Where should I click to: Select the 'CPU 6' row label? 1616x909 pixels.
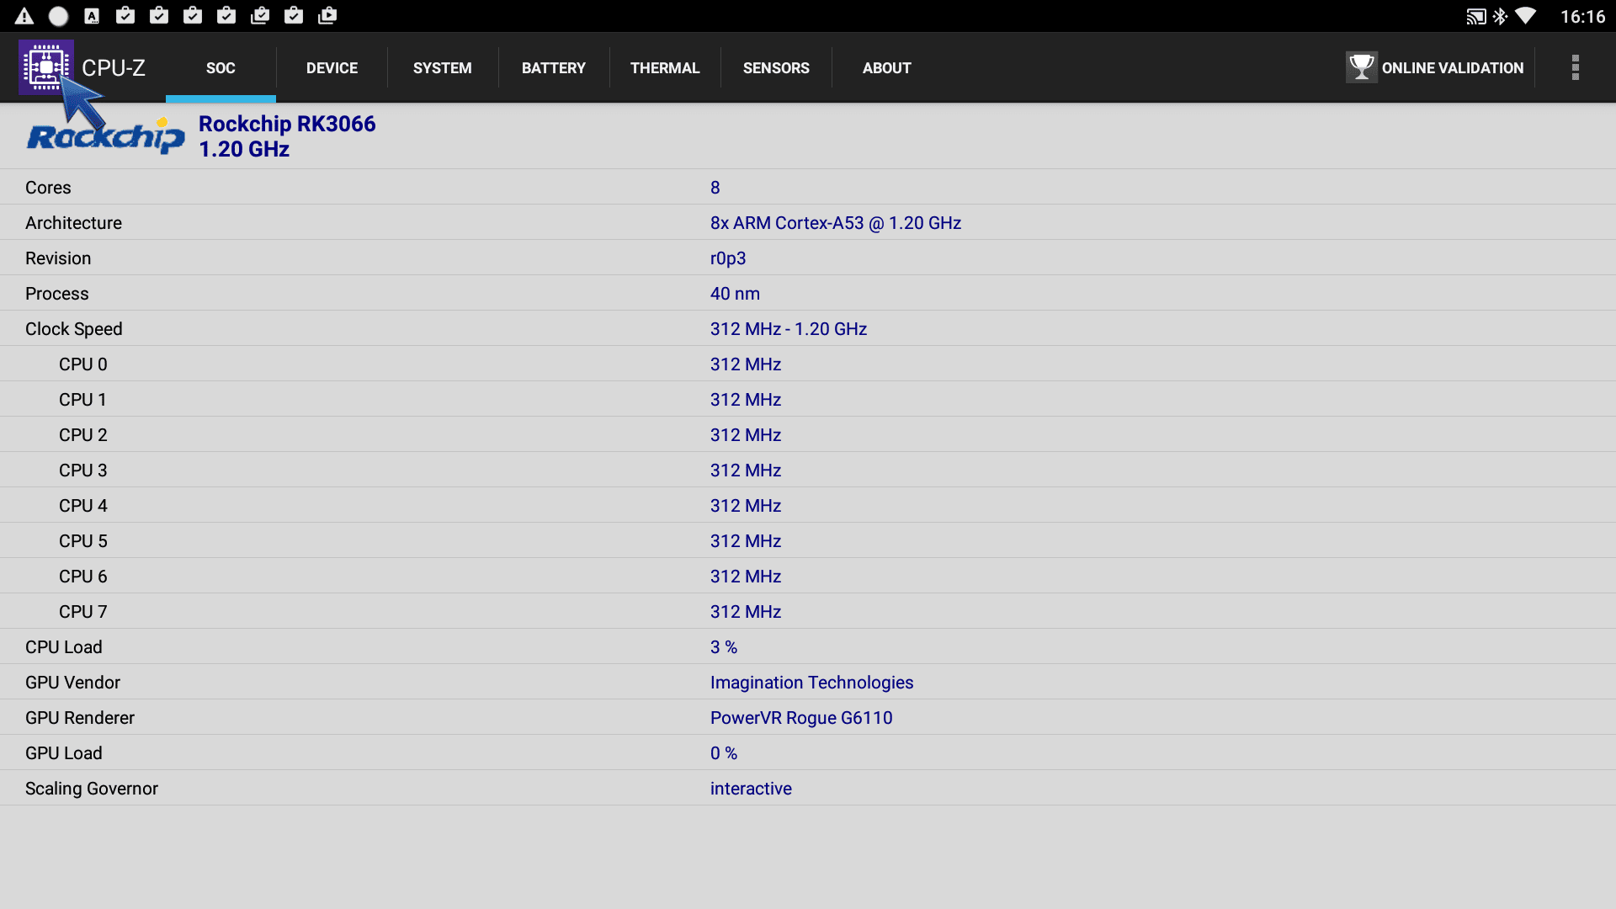point(82,577)
